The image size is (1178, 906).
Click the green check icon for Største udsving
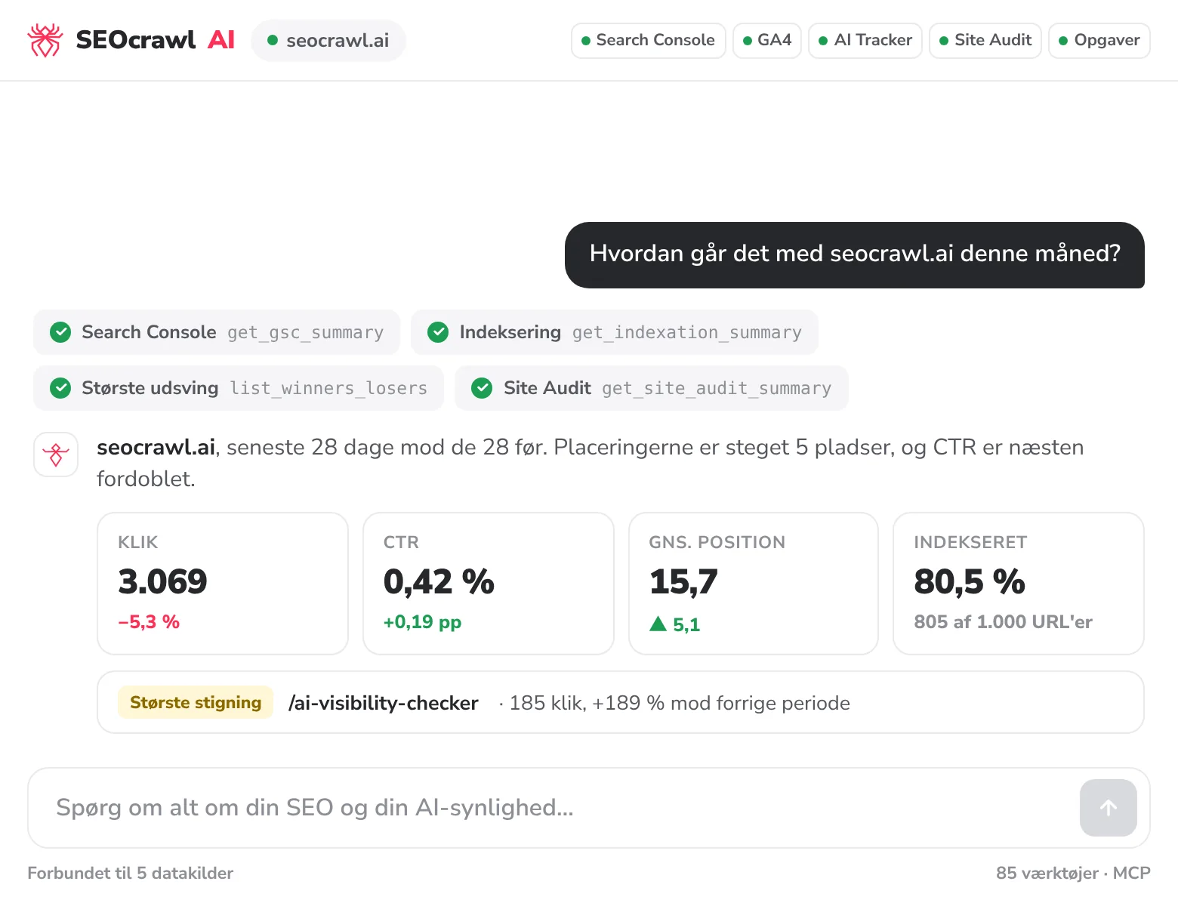click(60, 388)
